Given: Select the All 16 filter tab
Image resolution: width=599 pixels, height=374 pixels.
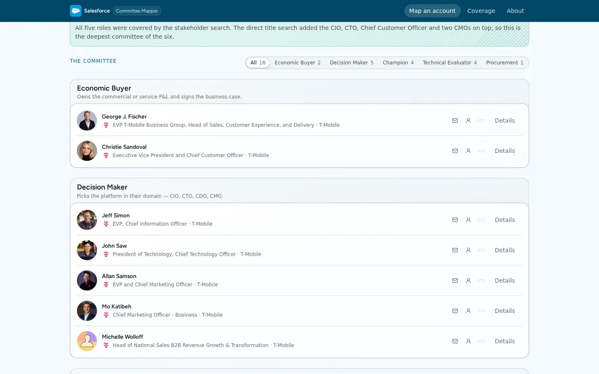Looking at the screenshot, I should [x=258, y=63].
